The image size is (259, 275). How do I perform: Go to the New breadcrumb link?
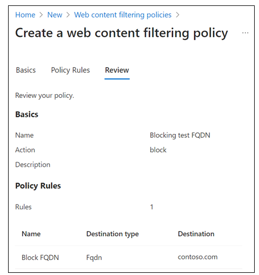tap(55, 15)
